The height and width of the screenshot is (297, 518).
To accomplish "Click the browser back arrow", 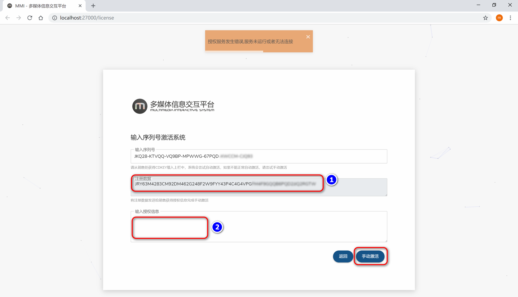I will (x=8, y=18).
